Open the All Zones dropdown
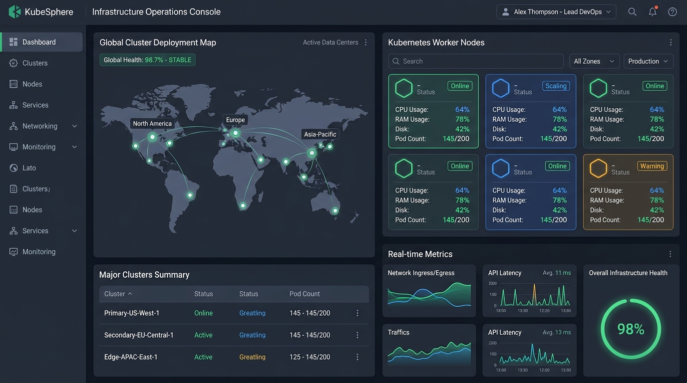This screenshot has height=383, width=687. click(594, 61)
